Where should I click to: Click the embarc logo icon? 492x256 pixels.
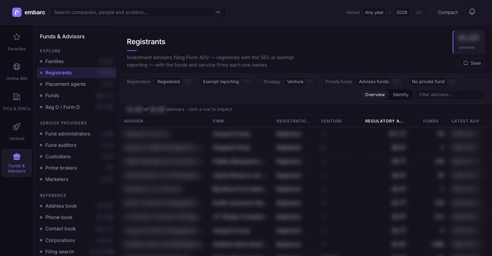17,12
